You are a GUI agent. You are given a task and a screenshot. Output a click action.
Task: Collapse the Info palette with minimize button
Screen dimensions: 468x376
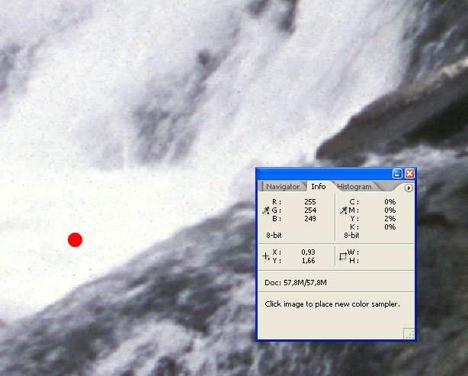[x=397, y=174]
